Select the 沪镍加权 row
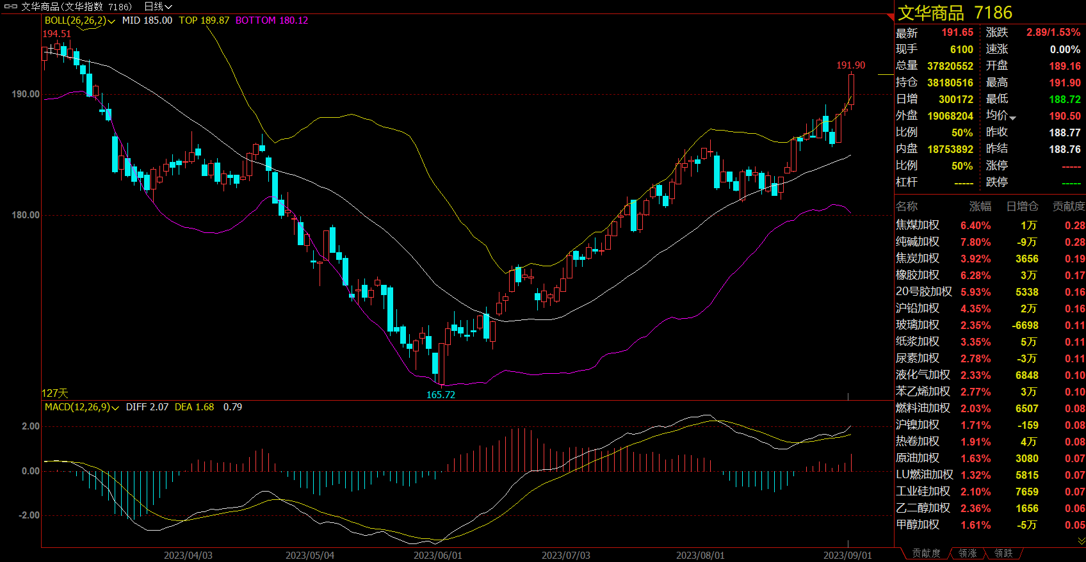Viewport: 1086px width, 562px height. coord(990,425)
